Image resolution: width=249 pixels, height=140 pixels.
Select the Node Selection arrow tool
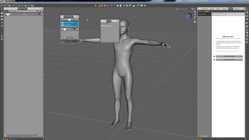(x=95, y=5)
